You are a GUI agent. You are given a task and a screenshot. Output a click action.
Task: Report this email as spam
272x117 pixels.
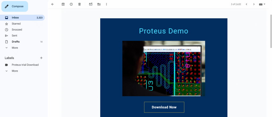pyautogui.click(x=71, y=4)
